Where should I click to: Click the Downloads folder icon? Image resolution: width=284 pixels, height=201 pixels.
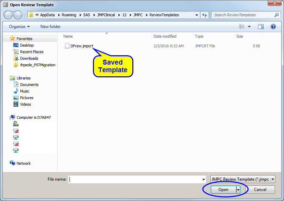tap(16, 58)
